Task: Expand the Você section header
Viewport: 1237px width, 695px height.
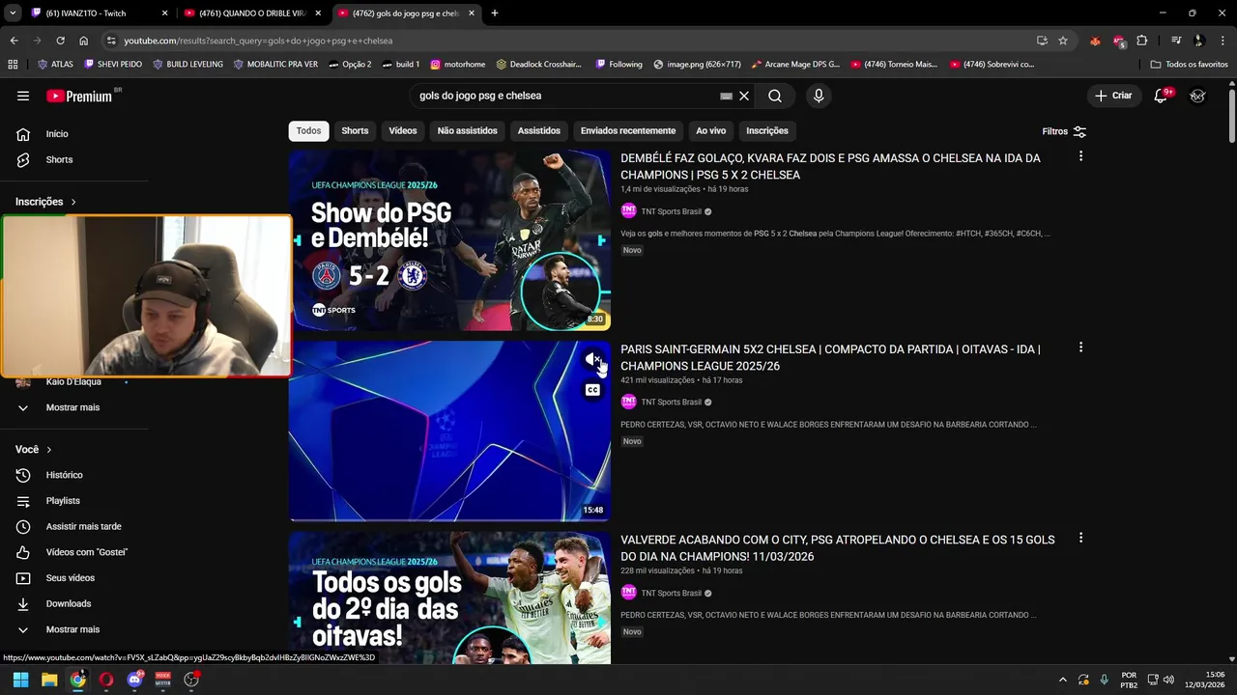Action: (x=34, y=450)
